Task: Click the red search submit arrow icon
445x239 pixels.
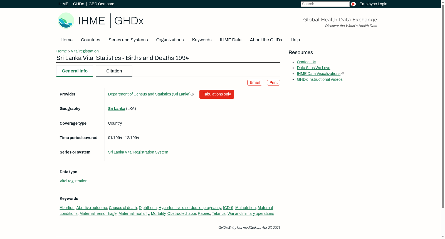Action: (353, 4)
